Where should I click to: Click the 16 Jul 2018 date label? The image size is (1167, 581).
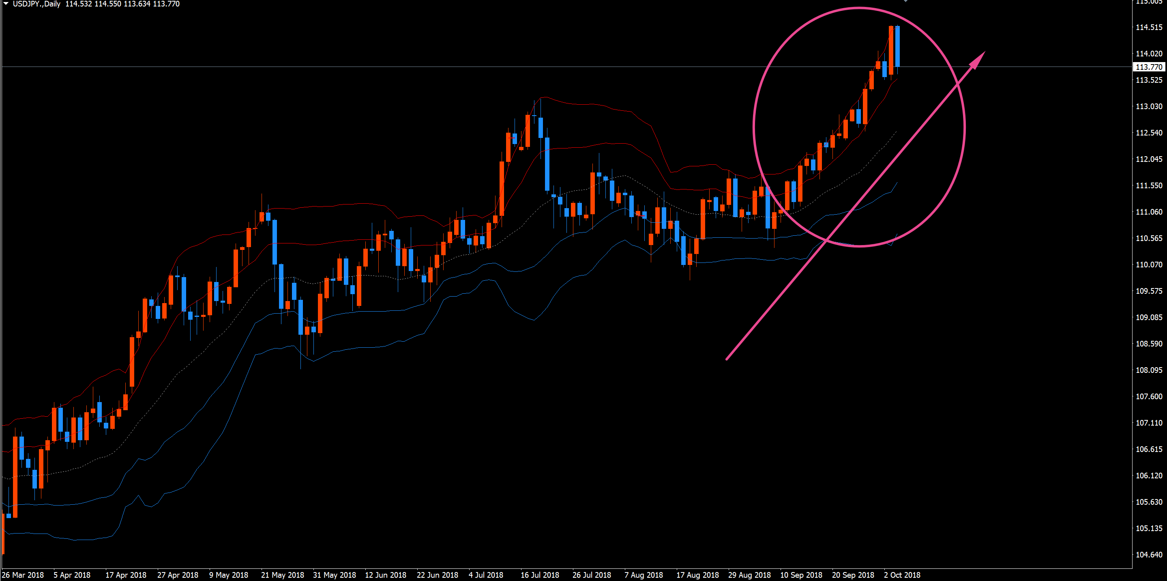click(x=540, y=575)
